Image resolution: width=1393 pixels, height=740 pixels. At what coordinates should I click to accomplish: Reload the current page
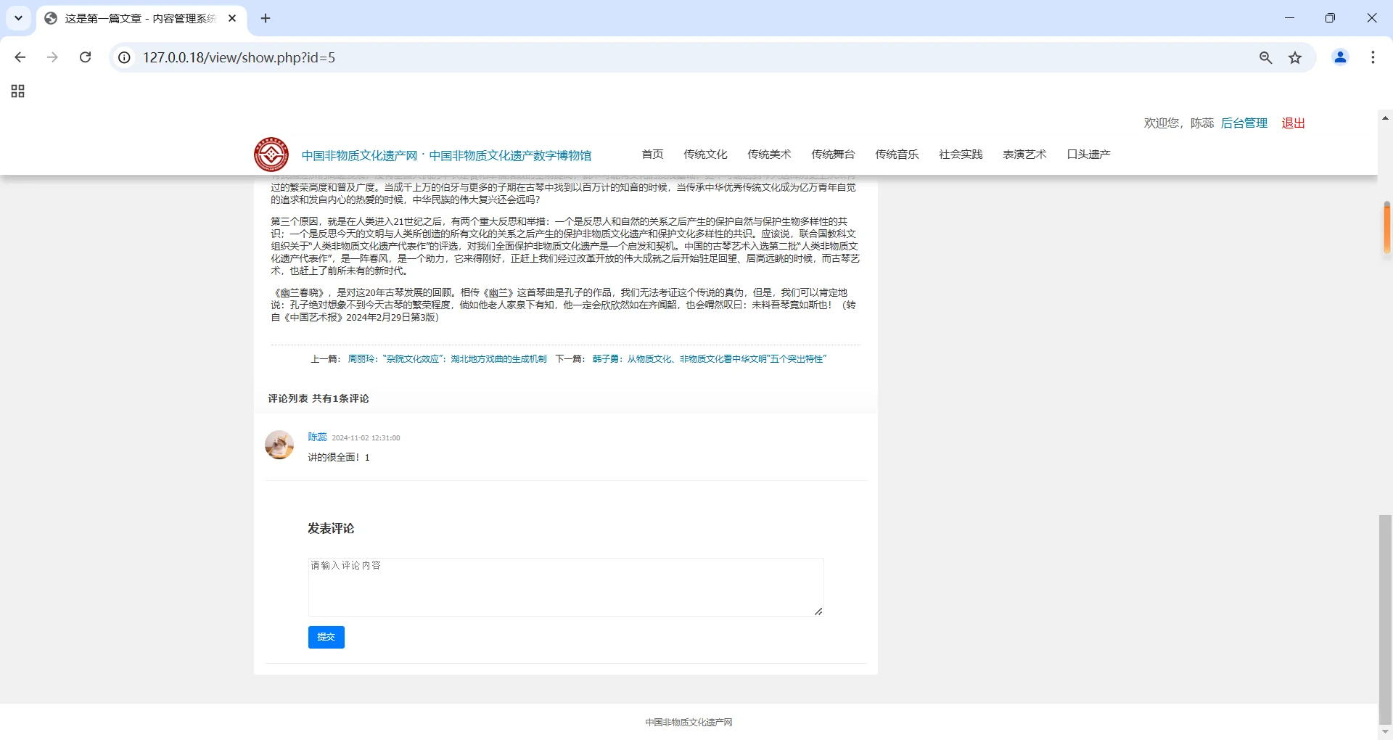pos(86,57)
